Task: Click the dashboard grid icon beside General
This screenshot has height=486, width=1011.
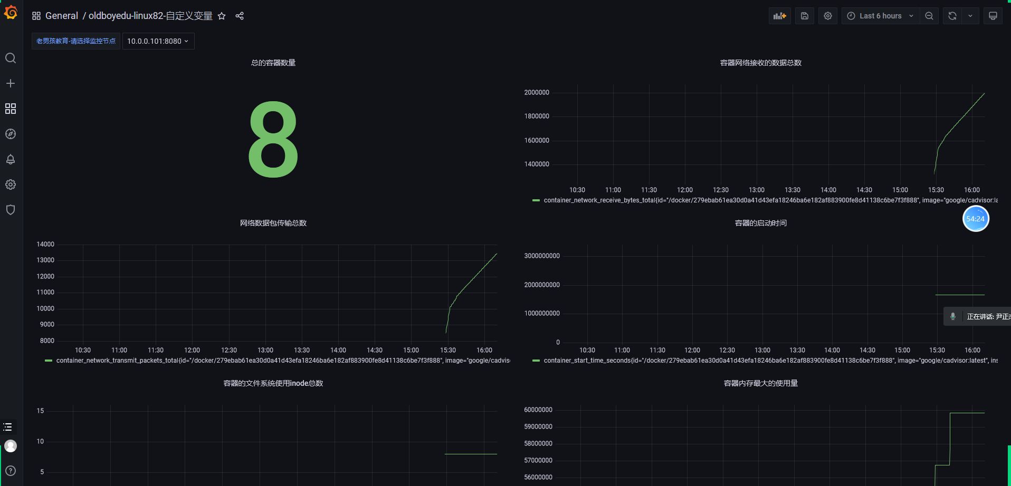Action: (36, 16)
